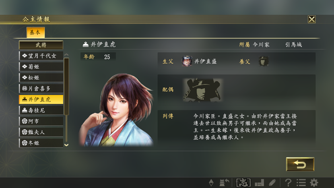Select 壽桂尼 in the princess list
The image size is (334, 188).
coord(41,110)
